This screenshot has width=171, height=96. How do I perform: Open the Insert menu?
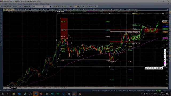tap(15, 4)
